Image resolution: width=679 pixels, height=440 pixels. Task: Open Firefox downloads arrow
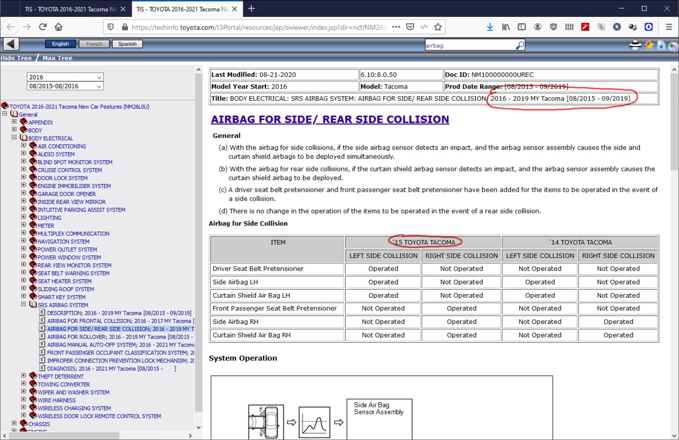(489, 27)
